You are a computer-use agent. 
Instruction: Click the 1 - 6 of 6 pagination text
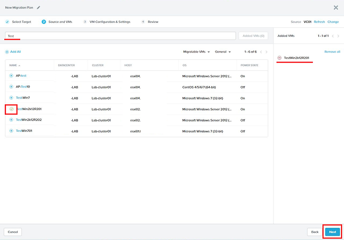coord(250,52)
